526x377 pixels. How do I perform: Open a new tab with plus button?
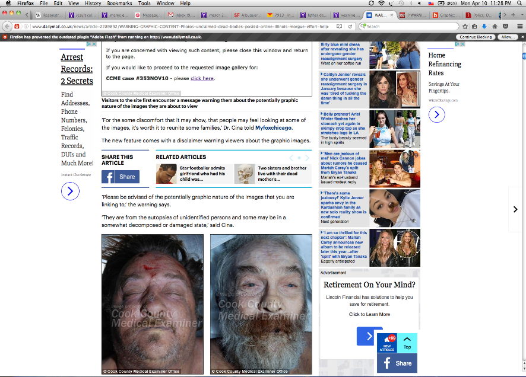click(512, 15)
